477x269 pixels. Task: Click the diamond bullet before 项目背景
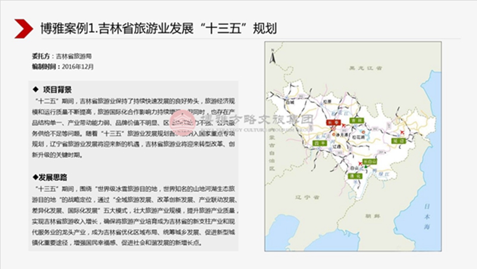[36, 89]
